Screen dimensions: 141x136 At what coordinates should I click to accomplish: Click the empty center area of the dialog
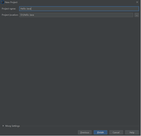click(70, 71)
